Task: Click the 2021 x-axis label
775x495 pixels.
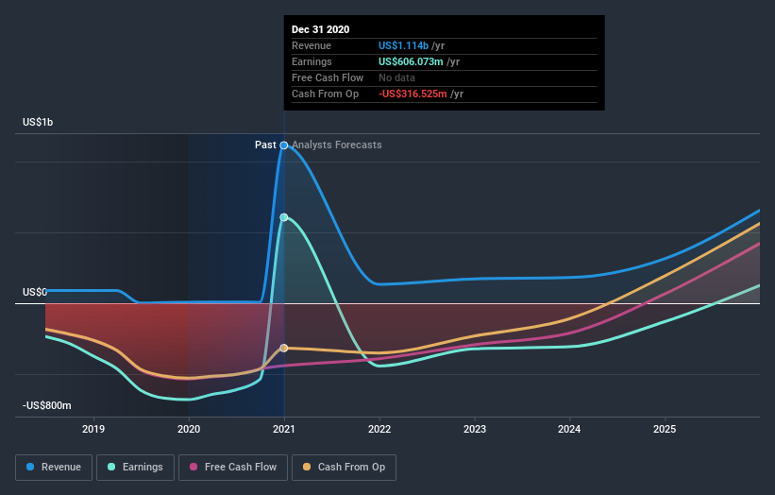Action: [284, 429]
